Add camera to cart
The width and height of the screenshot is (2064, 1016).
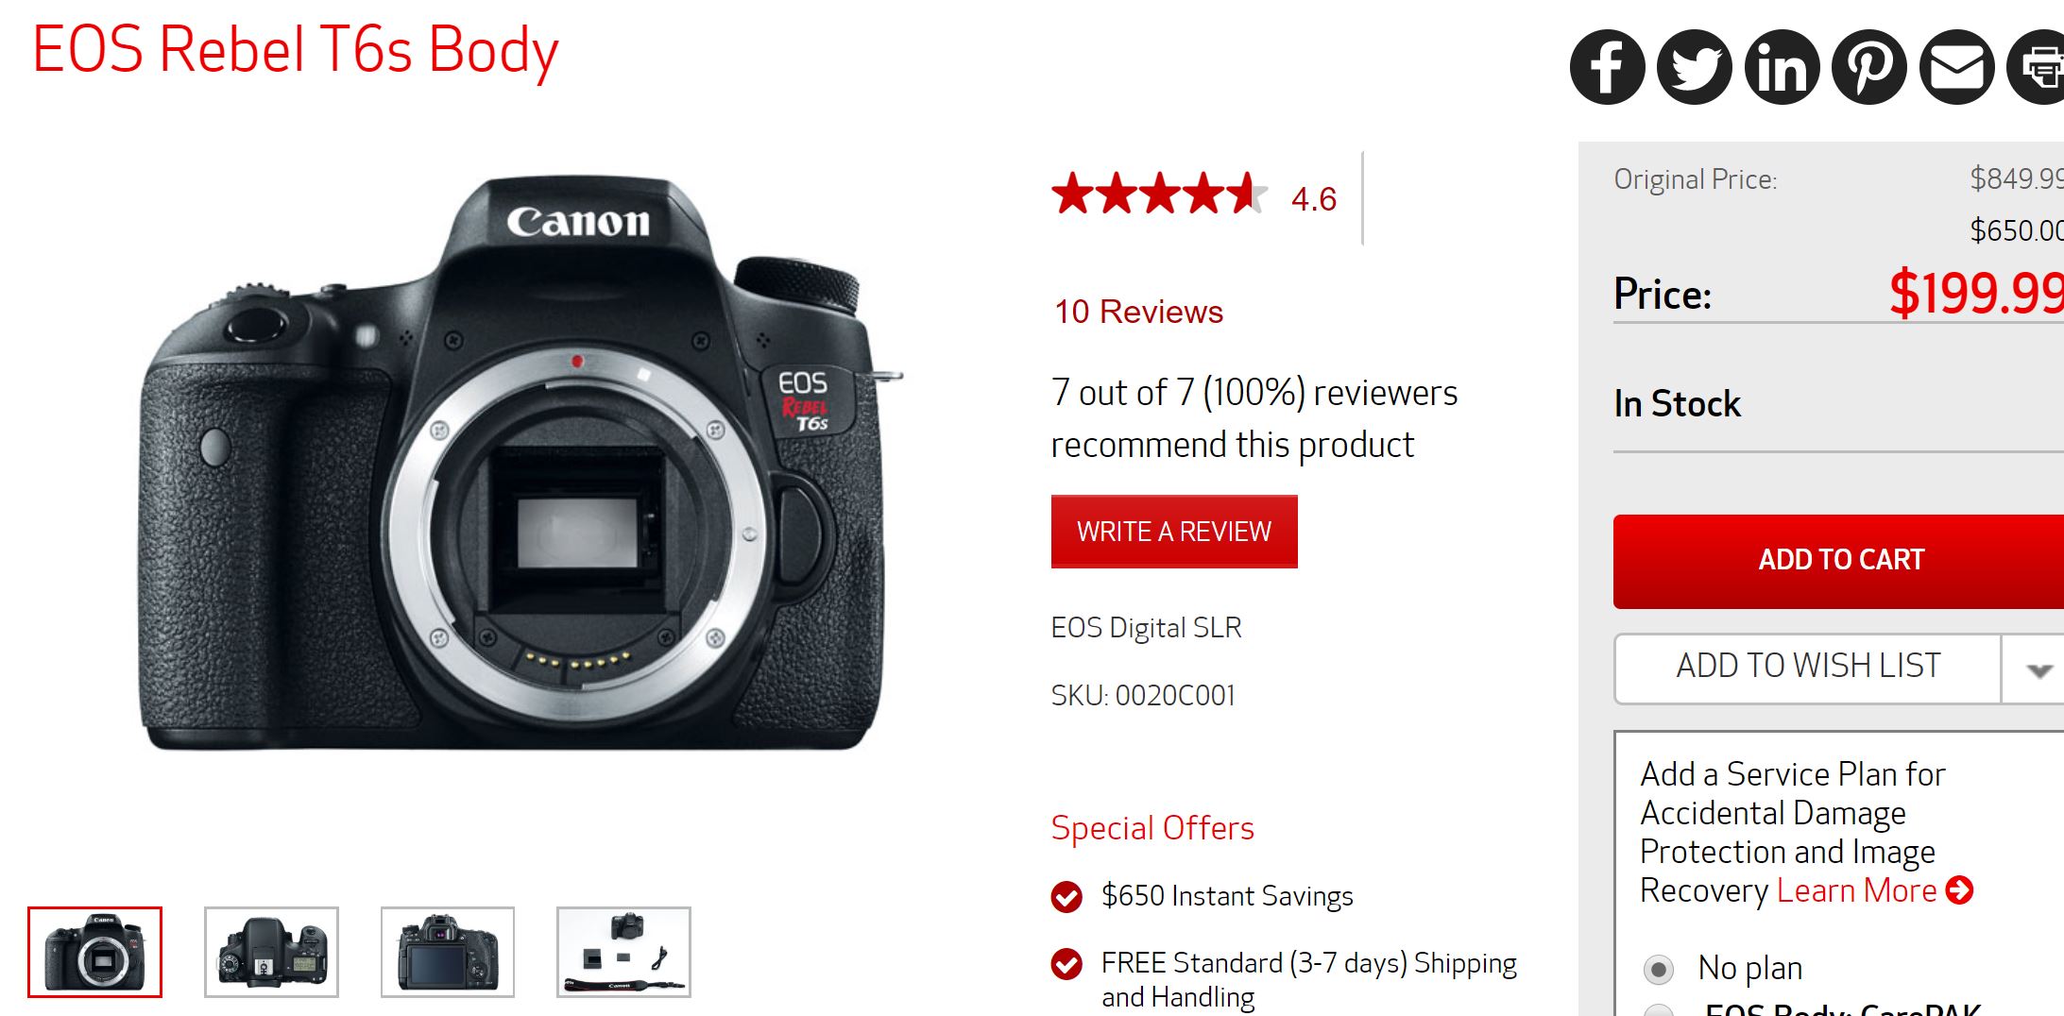[1840, 561]
